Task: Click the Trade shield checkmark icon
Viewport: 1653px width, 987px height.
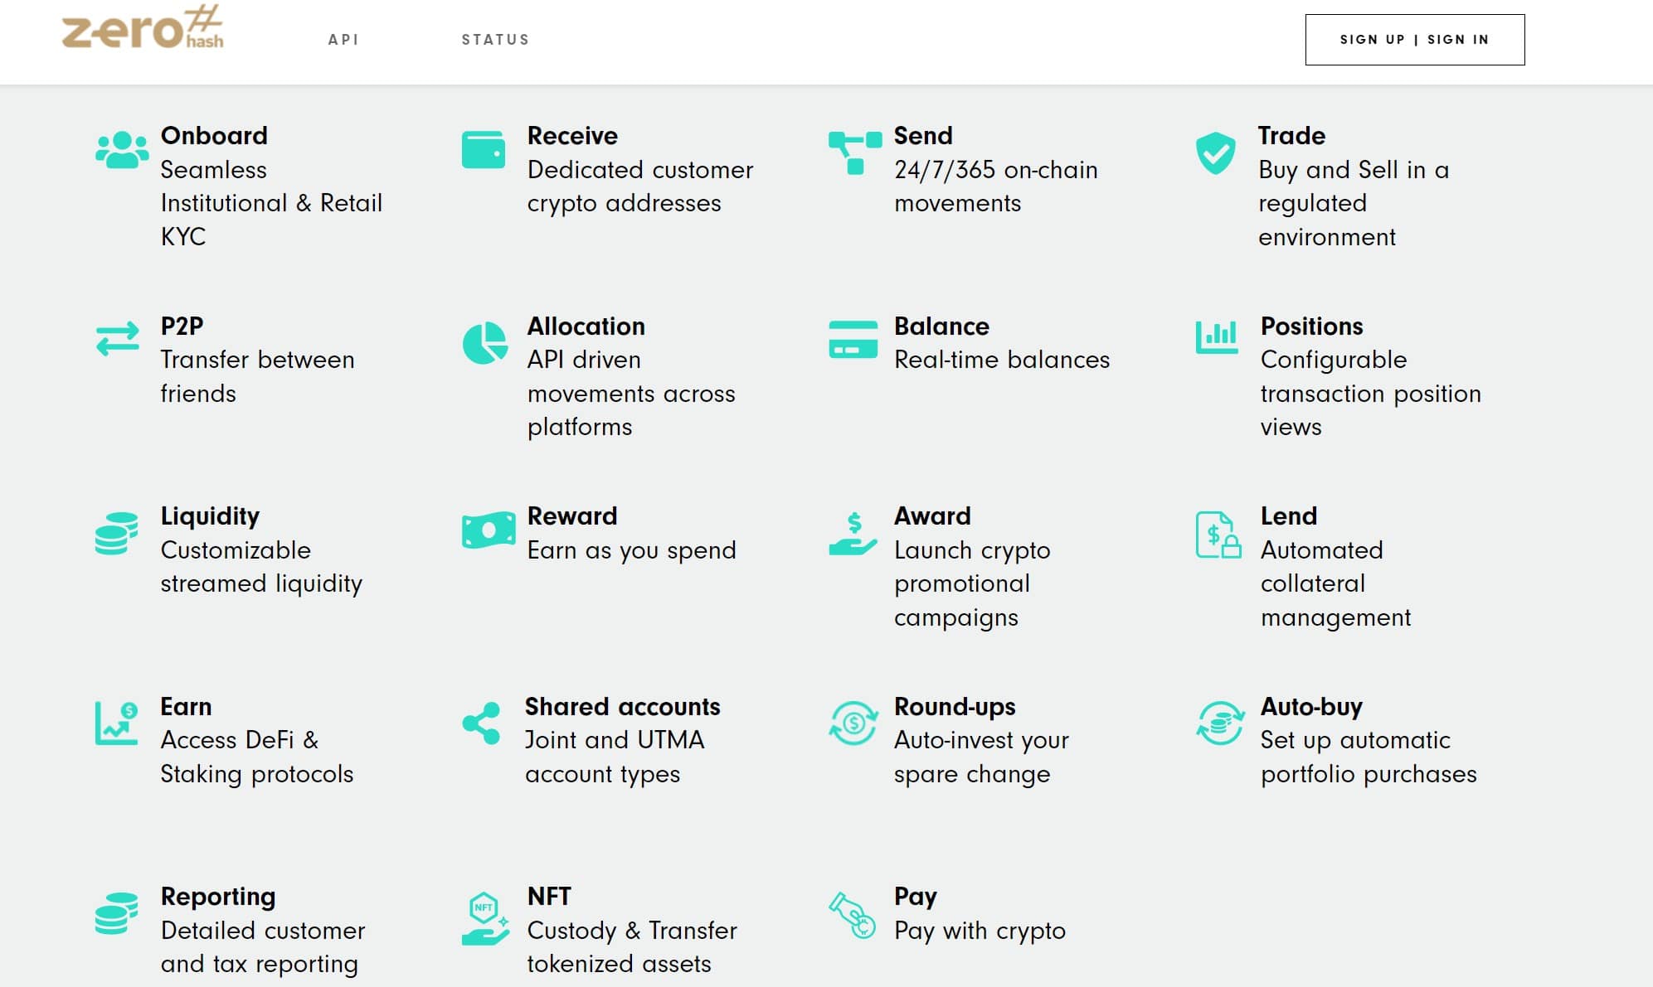Action: click(1215, 152)
